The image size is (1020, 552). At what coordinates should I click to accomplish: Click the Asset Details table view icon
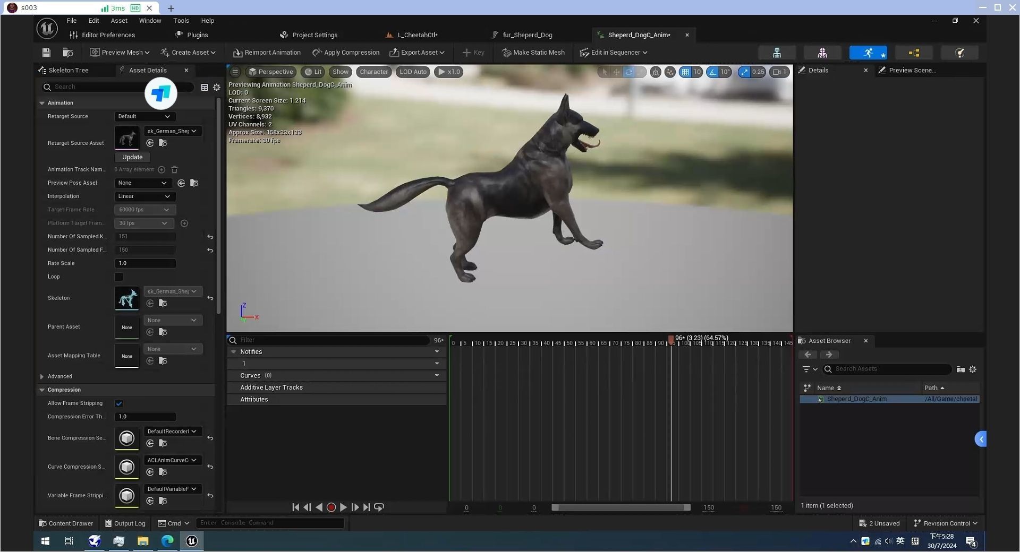(x=205, y=87)
